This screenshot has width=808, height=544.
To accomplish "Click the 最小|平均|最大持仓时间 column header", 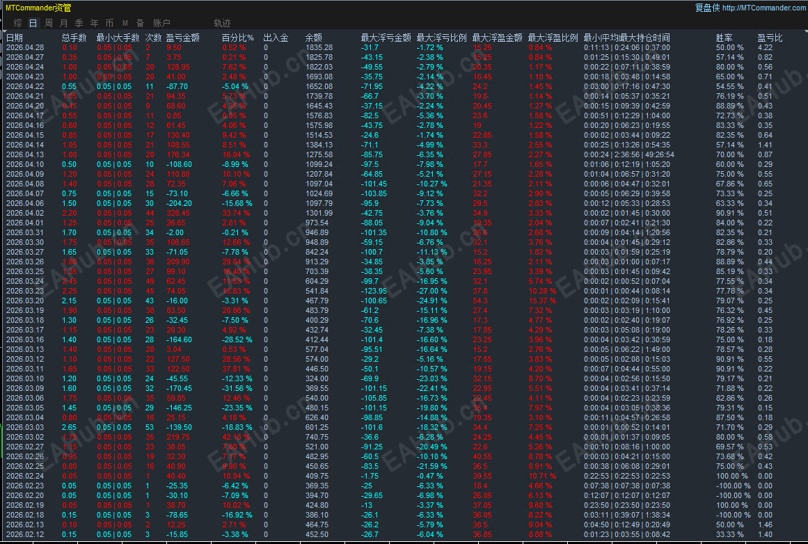I will pyautogui.click(x=626, y=38).
